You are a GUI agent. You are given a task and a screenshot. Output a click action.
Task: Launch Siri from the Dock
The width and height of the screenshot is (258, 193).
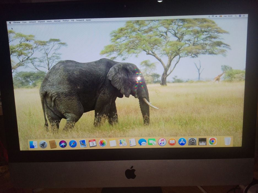[63, 144]
